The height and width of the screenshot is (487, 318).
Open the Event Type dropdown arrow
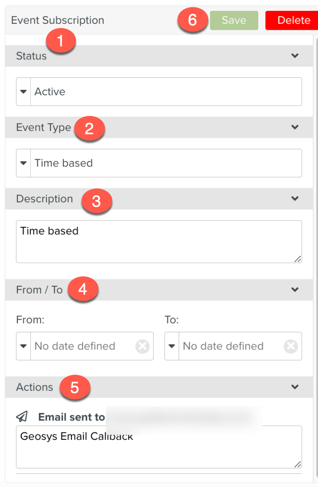23,163
